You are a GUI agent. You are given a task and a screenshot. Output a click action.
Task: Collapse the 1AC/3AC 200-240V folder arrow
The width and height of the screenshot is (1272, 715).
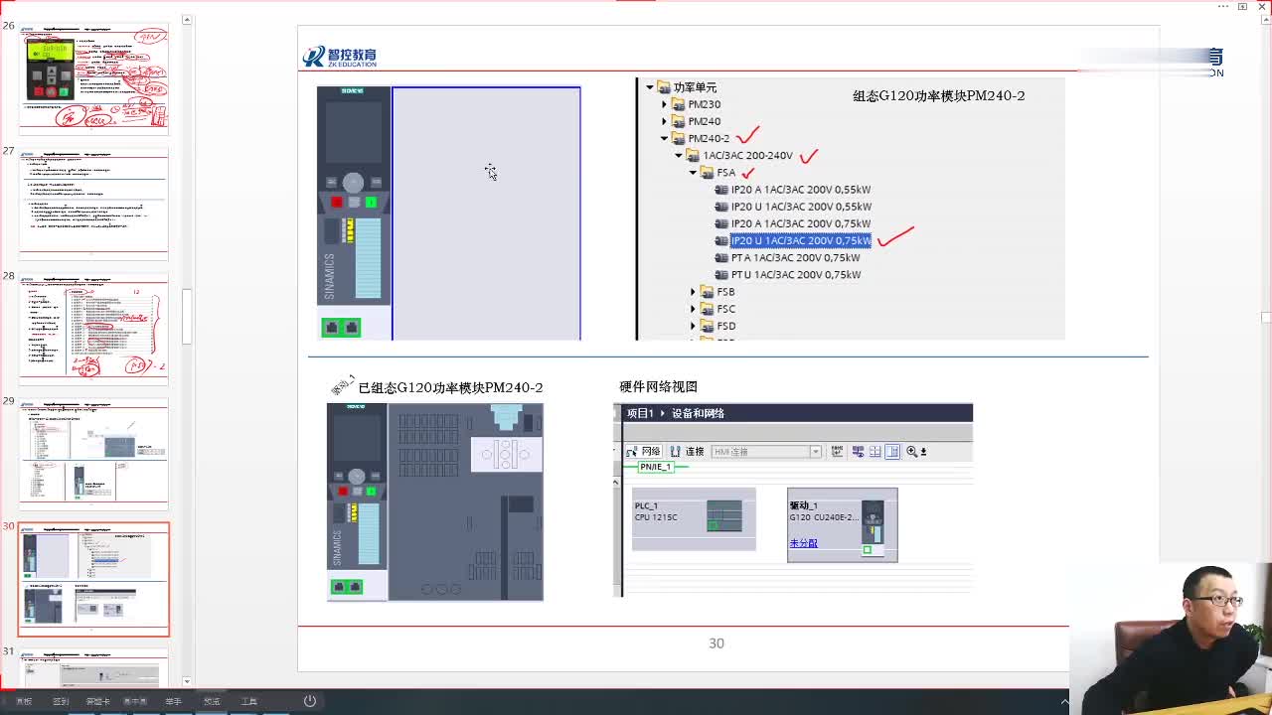[679, 155]
